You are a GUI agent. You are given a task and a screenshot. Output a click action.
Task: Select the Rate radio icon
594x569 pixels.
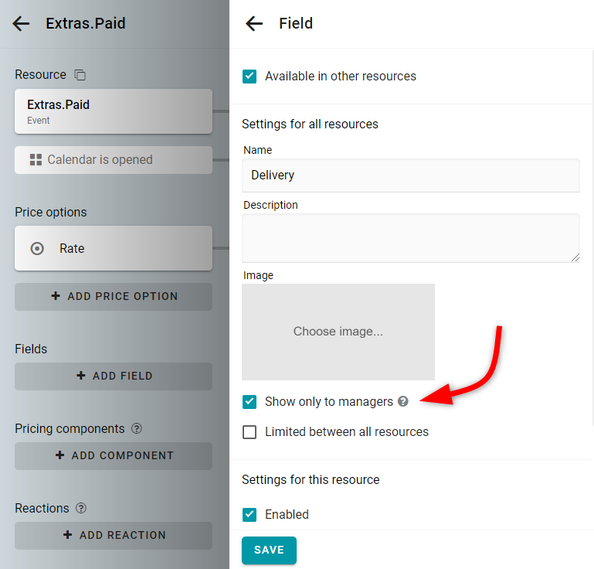point(37,249)
